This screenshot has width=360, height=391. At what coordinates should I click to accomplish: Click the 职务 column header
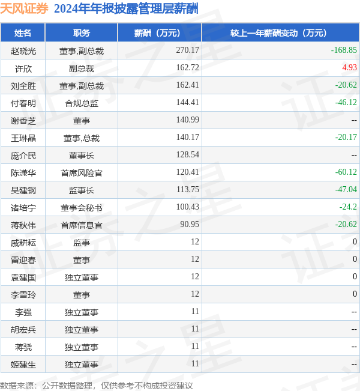(x=82, y=32)
